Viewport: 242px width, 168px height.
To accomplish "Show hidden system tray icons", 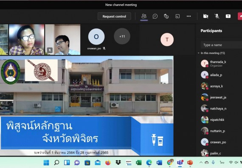I will pos(201,162).
